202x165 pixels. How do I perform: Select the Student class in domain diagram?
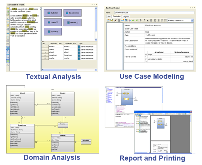pos(63,104)
